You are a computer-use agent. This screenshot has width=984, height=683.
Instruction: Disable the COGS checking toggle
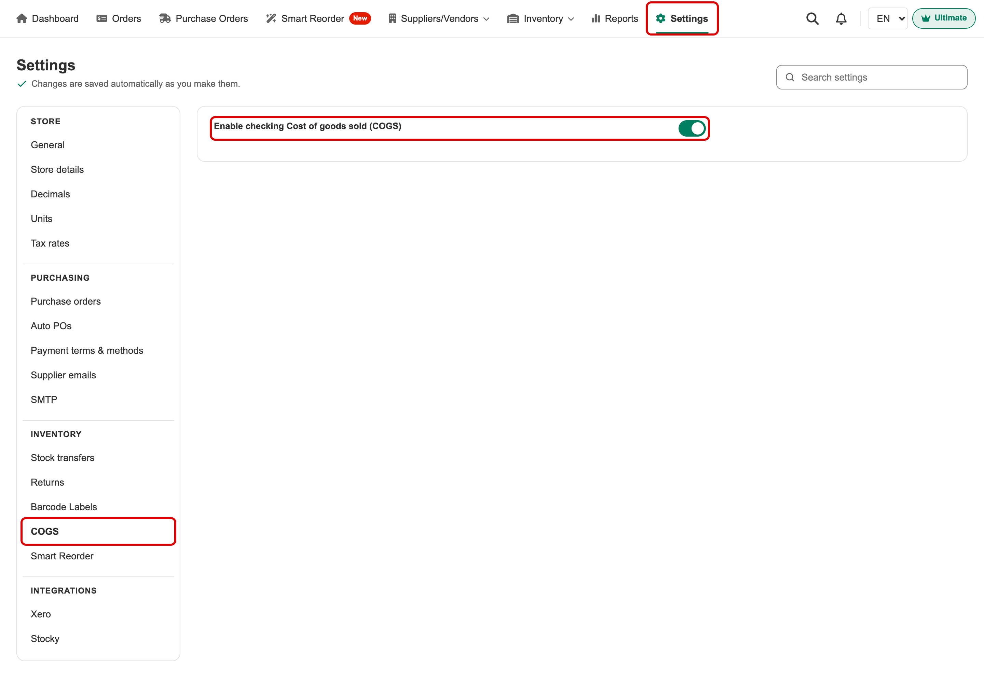click(x=692, y=128)
